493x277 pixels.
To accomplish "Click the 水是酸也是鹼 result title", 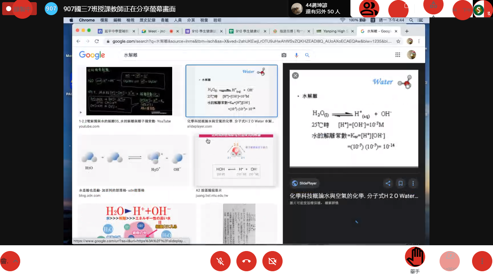I will tap(112, 190).
